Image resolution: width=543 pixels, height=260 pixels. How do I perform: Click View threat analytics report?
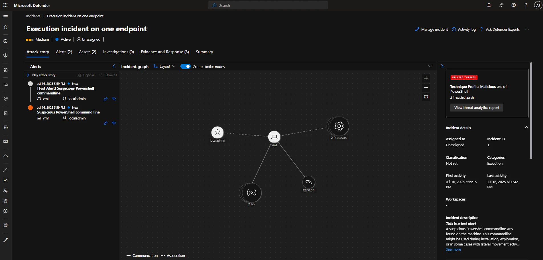pos(477,108)
